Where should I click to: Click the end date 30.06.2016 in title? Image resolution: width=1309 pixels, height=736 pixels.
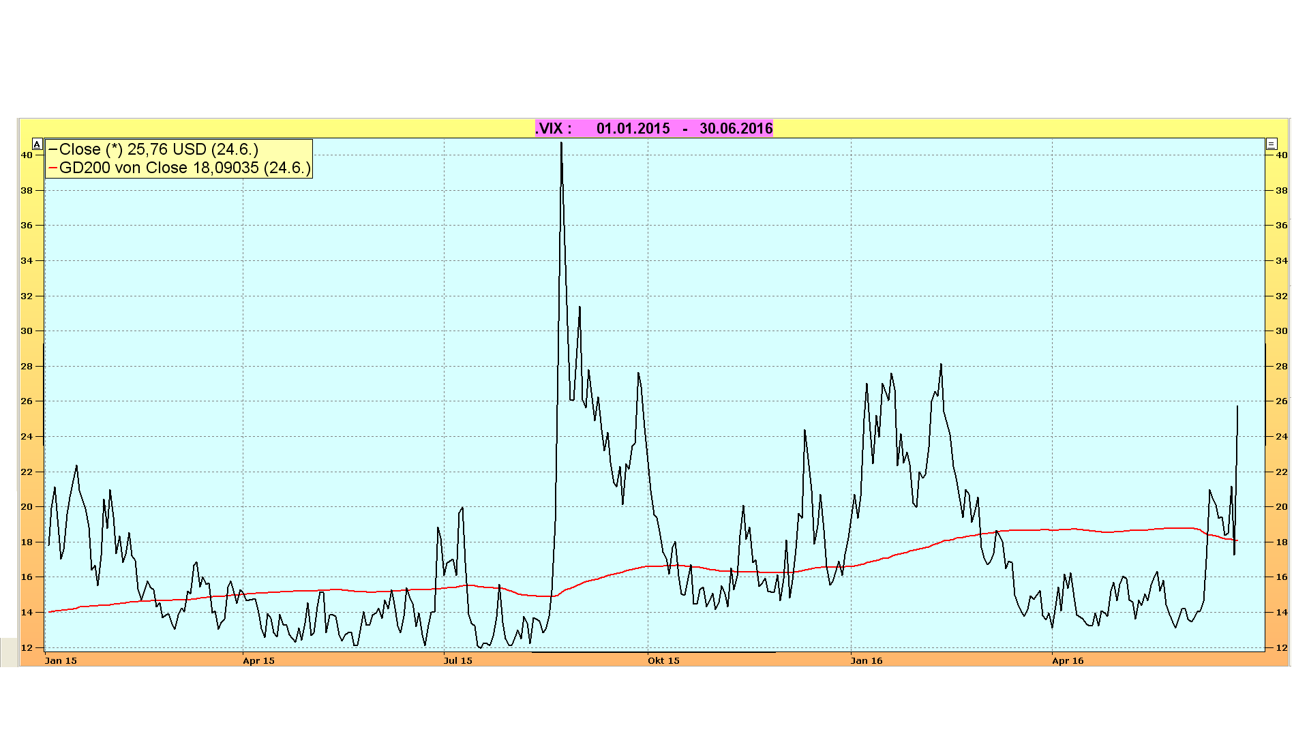click(x=736, y=129)
